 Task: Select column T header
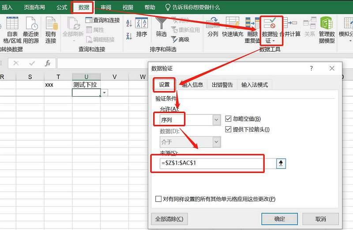click(58, 77)
